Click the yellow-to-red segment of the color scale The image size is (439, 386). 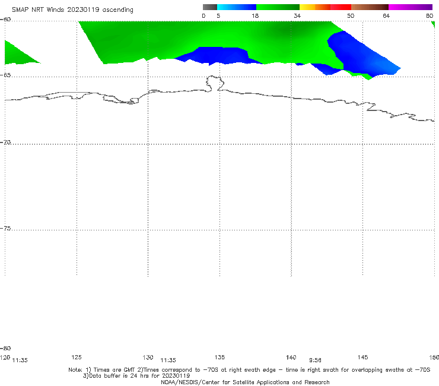(x=325, y=7)
